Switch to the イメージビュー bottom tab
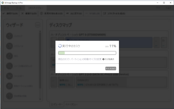 [72, 104]
